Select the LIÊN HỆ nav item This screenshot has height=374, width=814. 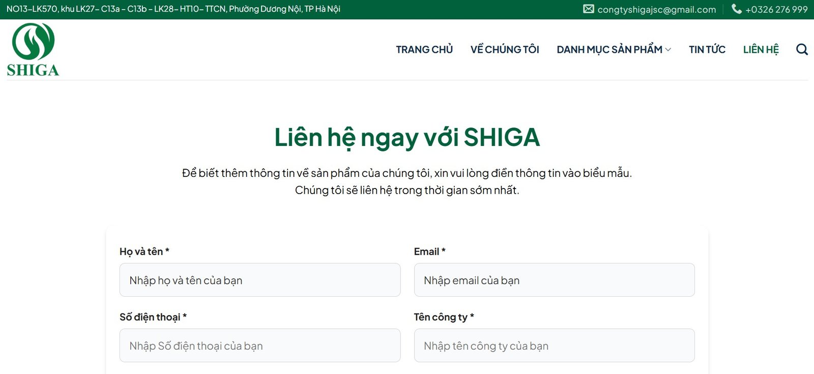[761, 50]
